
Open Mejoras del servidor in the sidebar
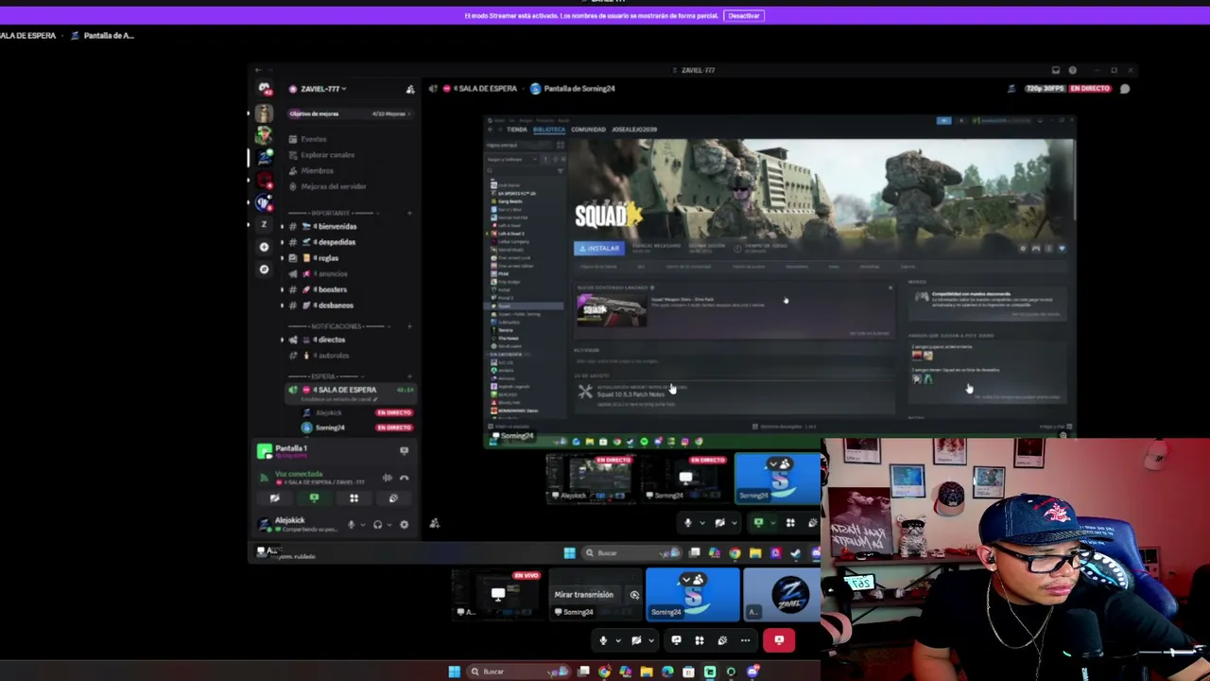[333, 186]
